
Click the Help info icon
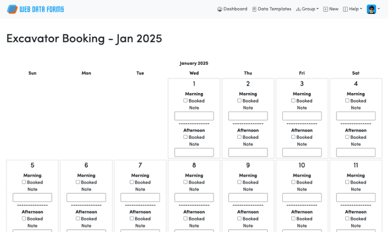pos(345,9)
